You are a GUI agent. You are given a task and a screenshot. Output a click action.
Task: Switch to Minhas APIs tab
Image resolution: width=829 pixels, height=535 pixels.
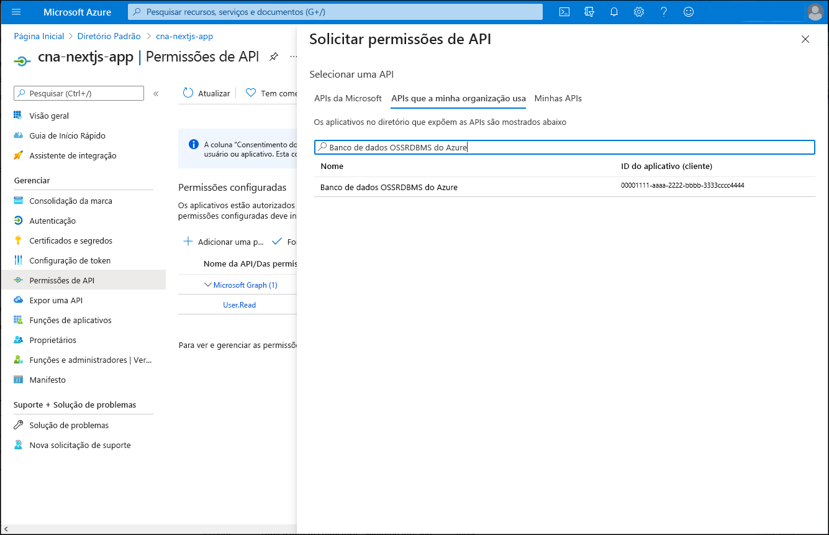point(558,98)
